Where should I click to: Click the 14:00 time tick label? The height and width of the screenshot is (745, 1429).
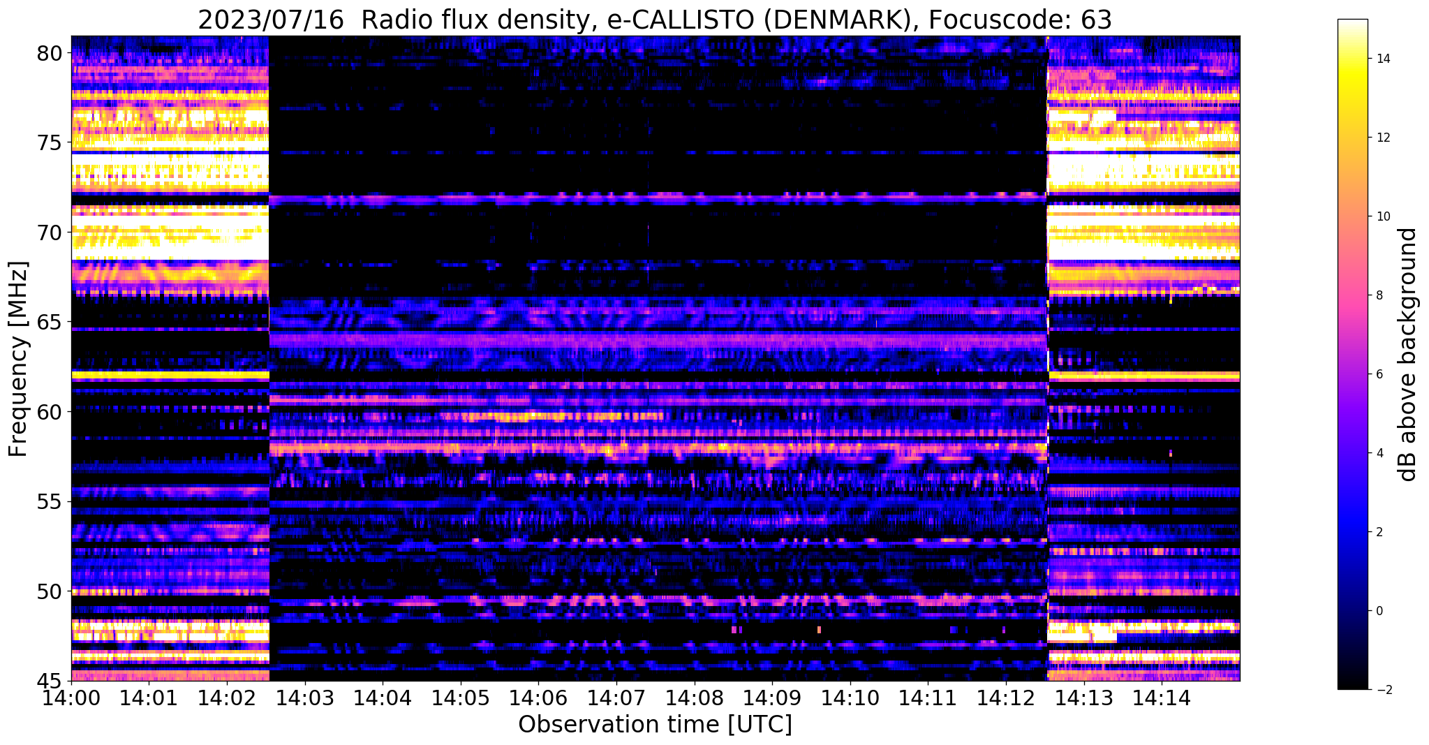[71, 697]
